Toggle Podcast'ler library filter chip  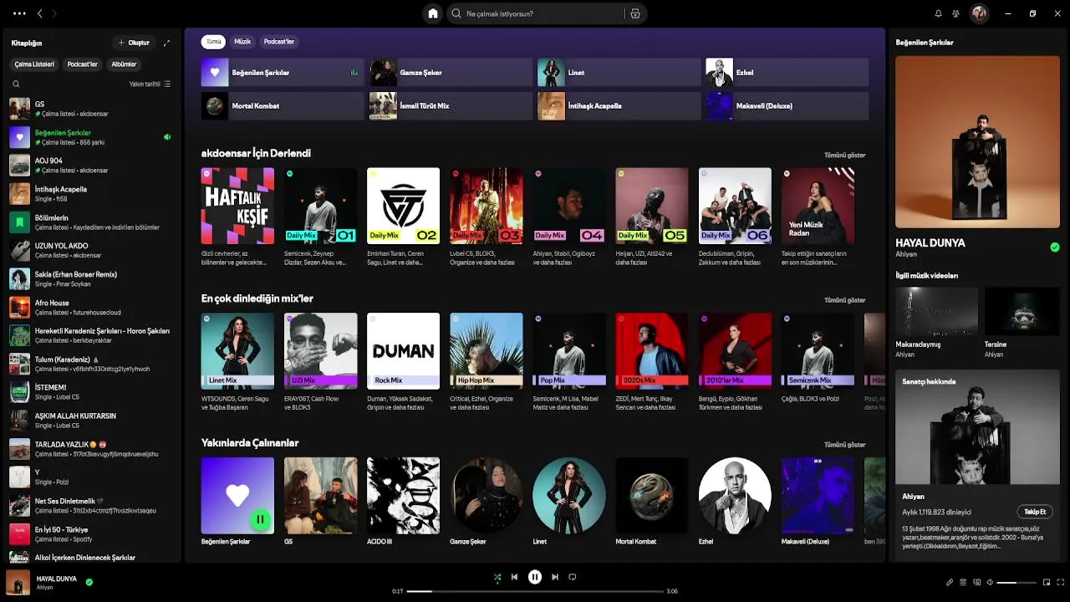click(83, 64)
